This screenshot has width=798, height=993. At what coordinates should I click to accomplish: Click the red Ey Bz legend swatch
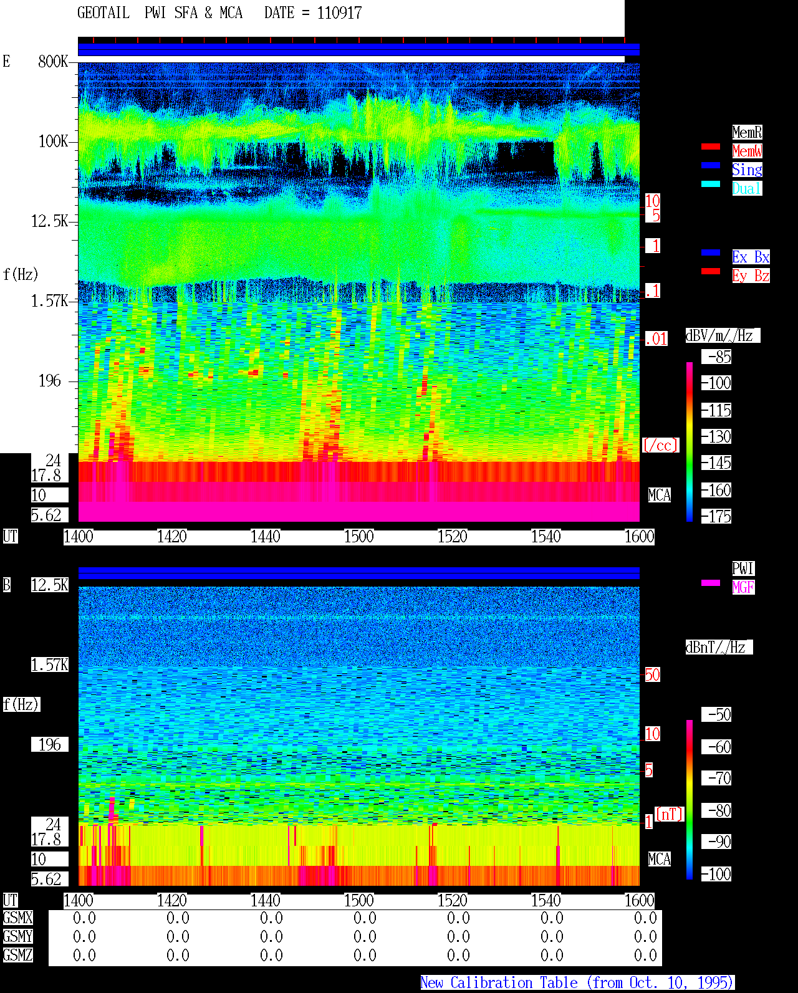711,271
